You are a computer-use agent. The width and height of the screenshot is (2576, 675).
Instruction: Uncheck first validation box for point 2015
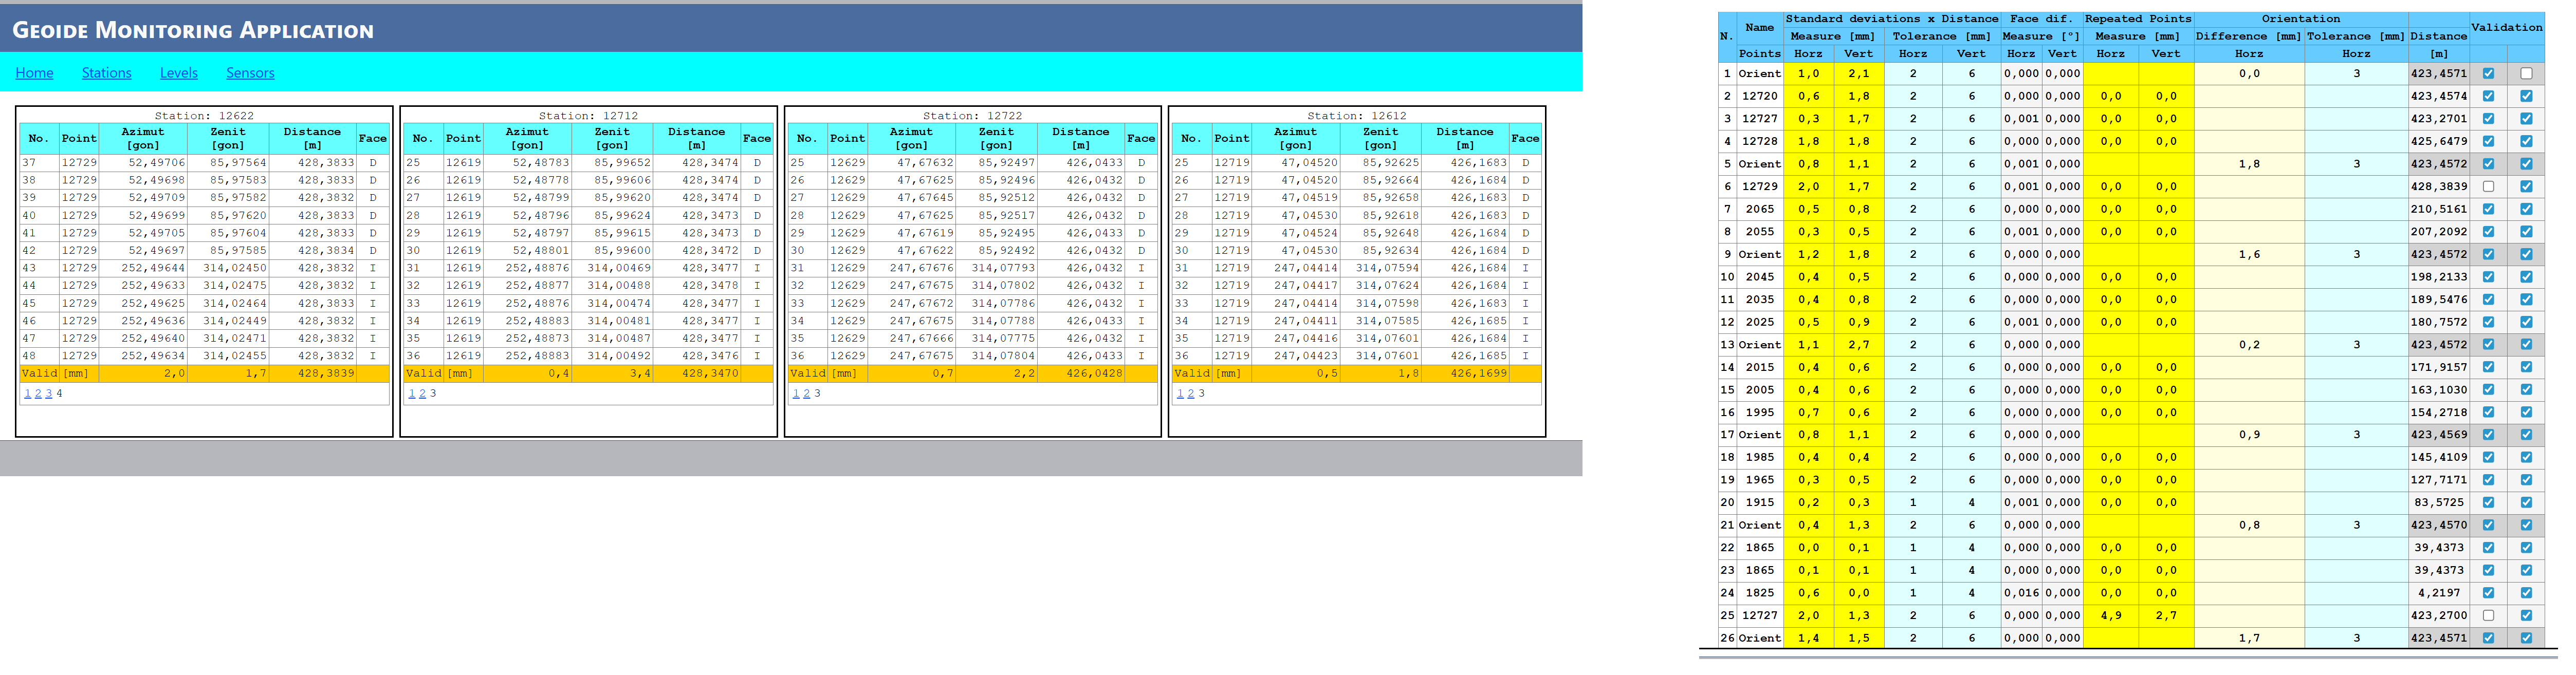[x=2488, y=367]
